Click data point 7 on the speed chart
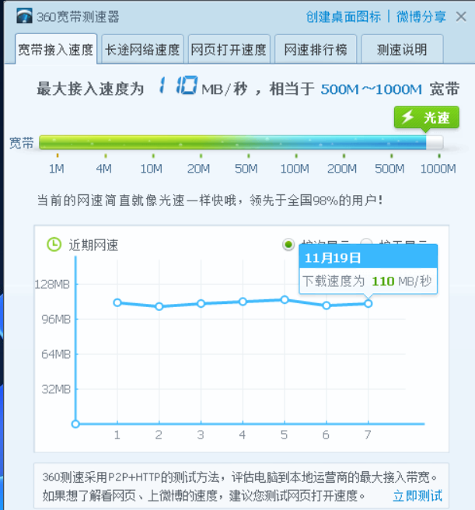The width and height of the screenshot is (475, 510). click(x=368, y=303)
